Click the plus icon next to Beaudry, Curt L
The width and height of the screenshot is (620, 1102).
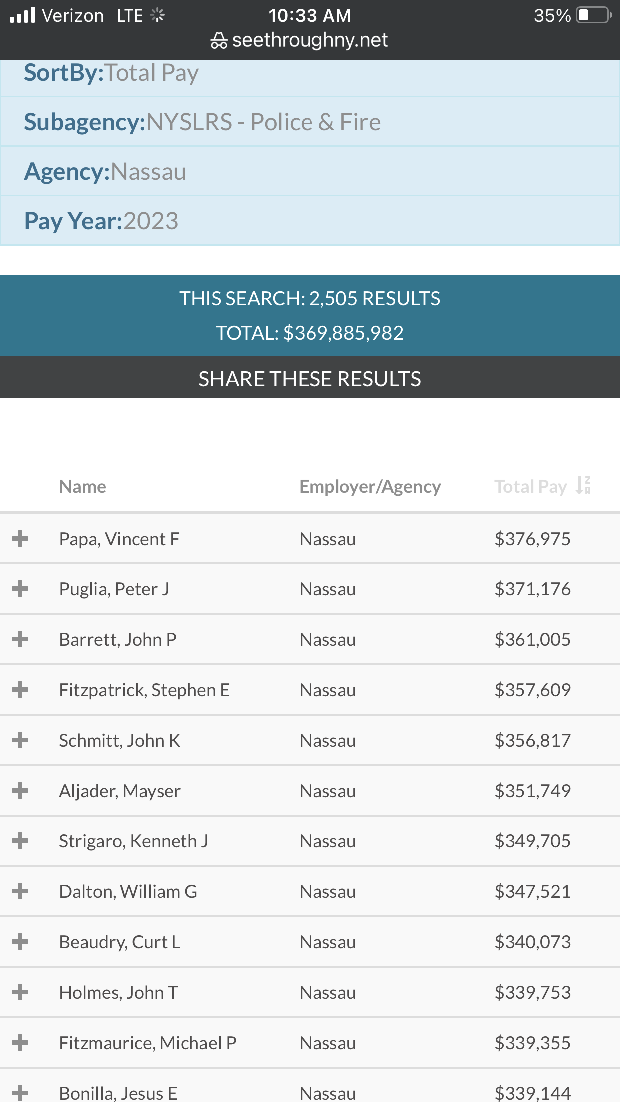pyautogui.click(x=20, y=942)
